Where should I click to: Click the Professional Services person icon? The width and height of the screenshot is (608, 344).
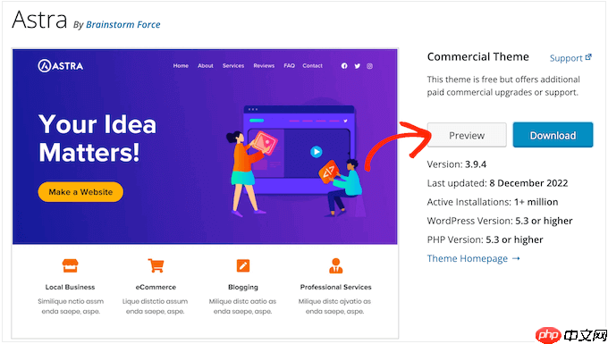[336, 265]
